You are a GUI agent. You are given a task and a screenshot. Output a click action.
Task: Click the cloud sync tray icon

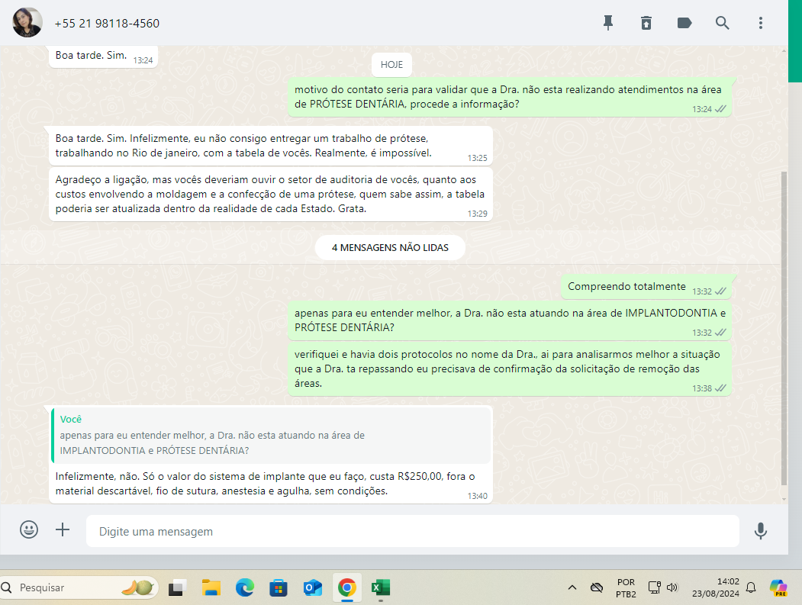597,587
